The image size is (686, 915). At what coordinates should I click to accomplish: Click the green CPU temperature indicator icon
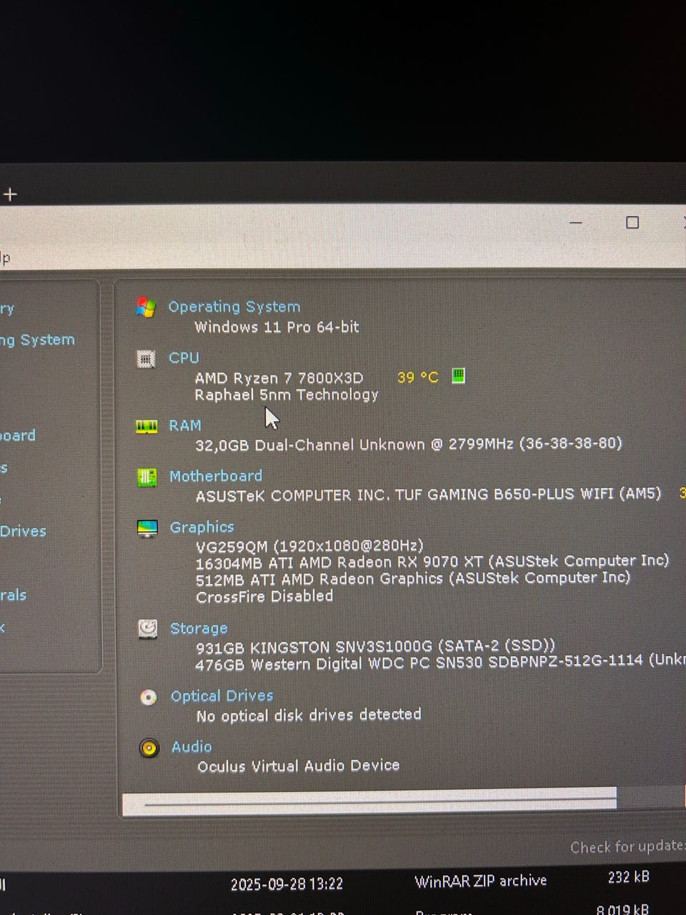click(x=459, y=375)
